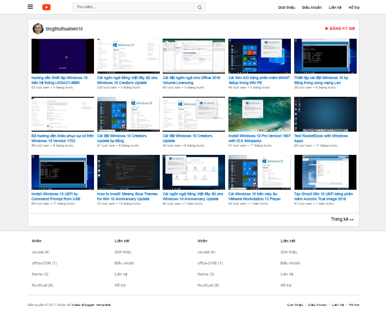Image resolution: width=386 pixels, height=312 pixels.
Task: Open title link Cài đặt Creators Update tự động
Action: pyautogui.click(x=122, y=138)
